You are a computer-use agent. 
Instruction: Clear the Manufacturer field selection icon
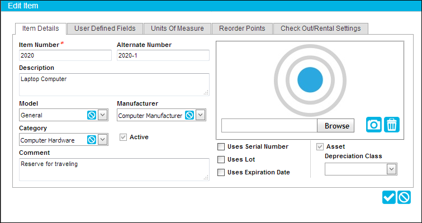189,115
